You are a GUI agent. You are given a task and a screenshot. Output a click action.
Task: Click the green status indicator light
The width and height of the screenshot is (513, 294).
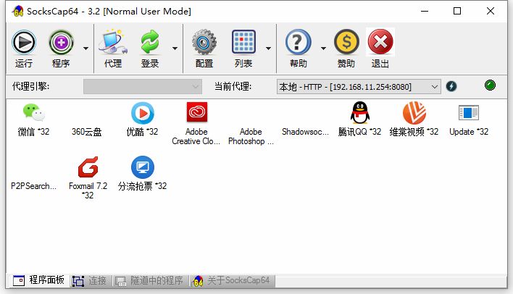[x=490, y=85]
